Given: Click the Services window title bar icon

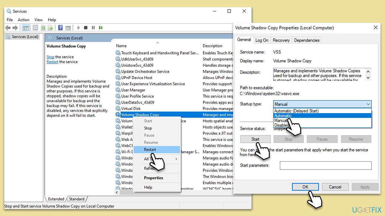Looking at the screenshot, I should click(9, 11).
